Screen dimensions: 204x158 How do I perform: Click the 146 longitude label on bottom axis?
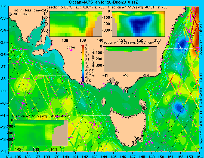(x=123, y=156)
